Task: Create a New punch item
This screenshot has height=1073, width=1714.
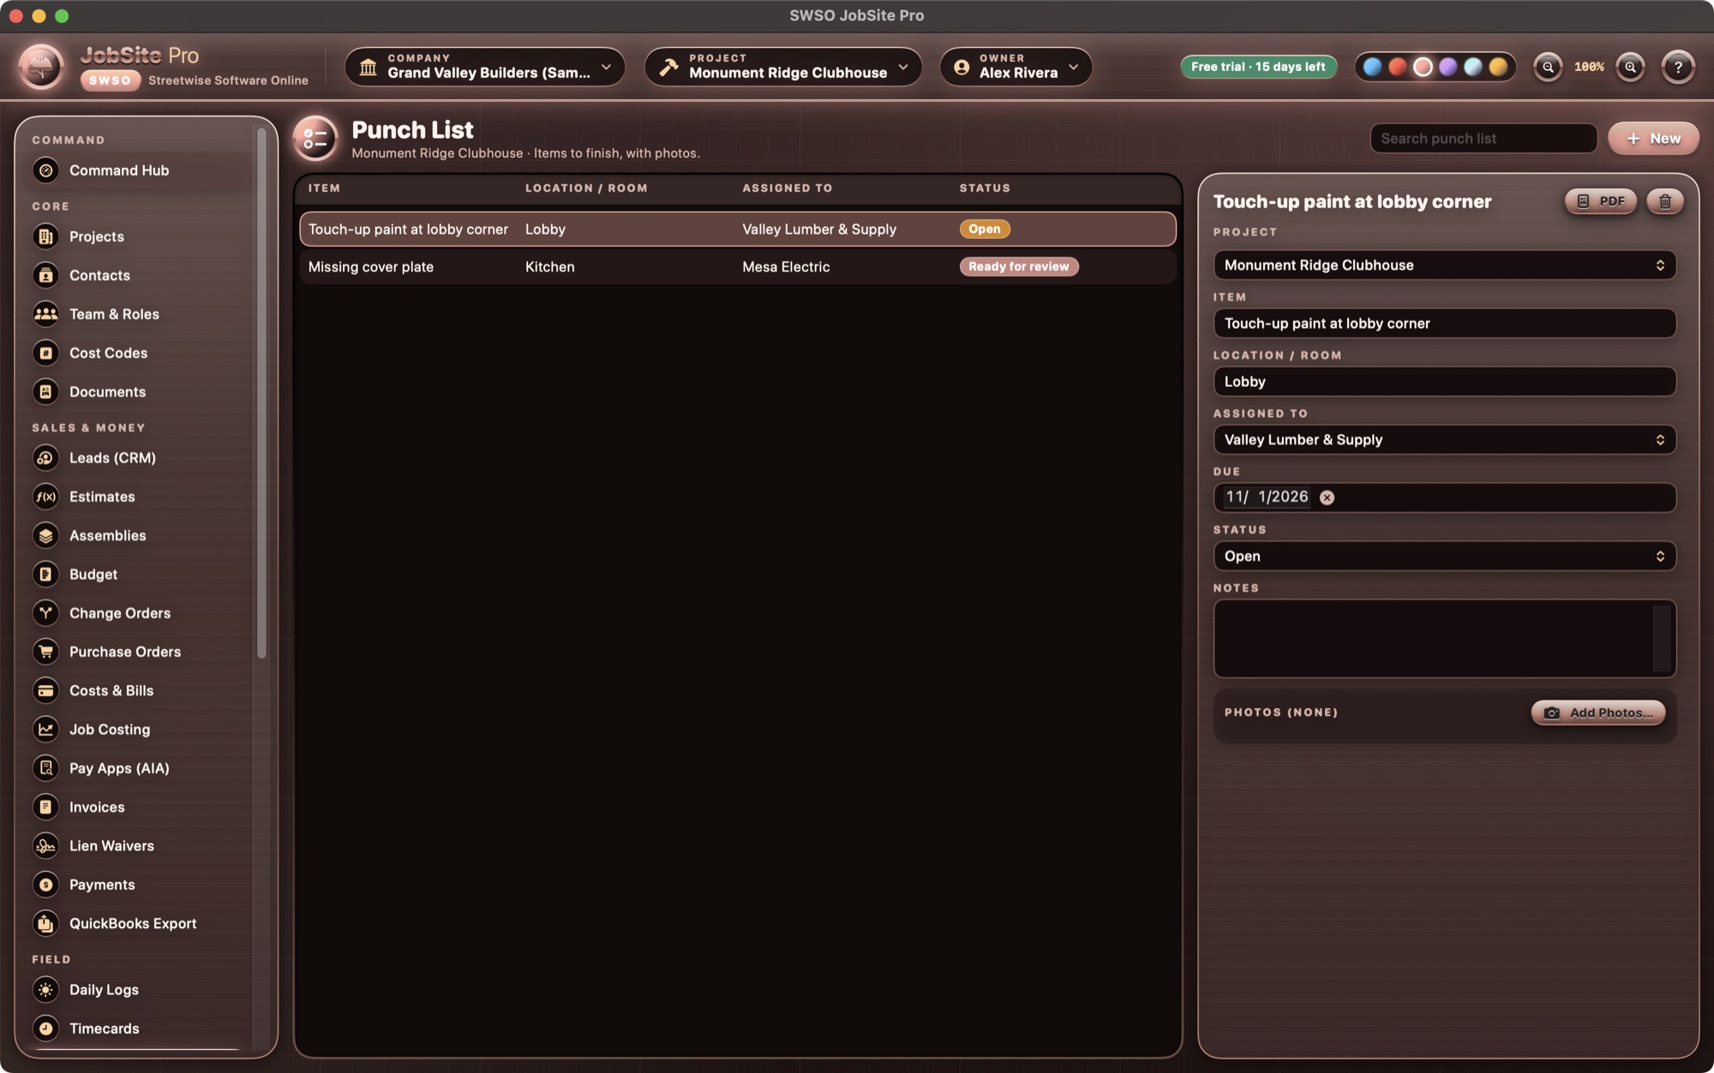Action: [1653, 139]
